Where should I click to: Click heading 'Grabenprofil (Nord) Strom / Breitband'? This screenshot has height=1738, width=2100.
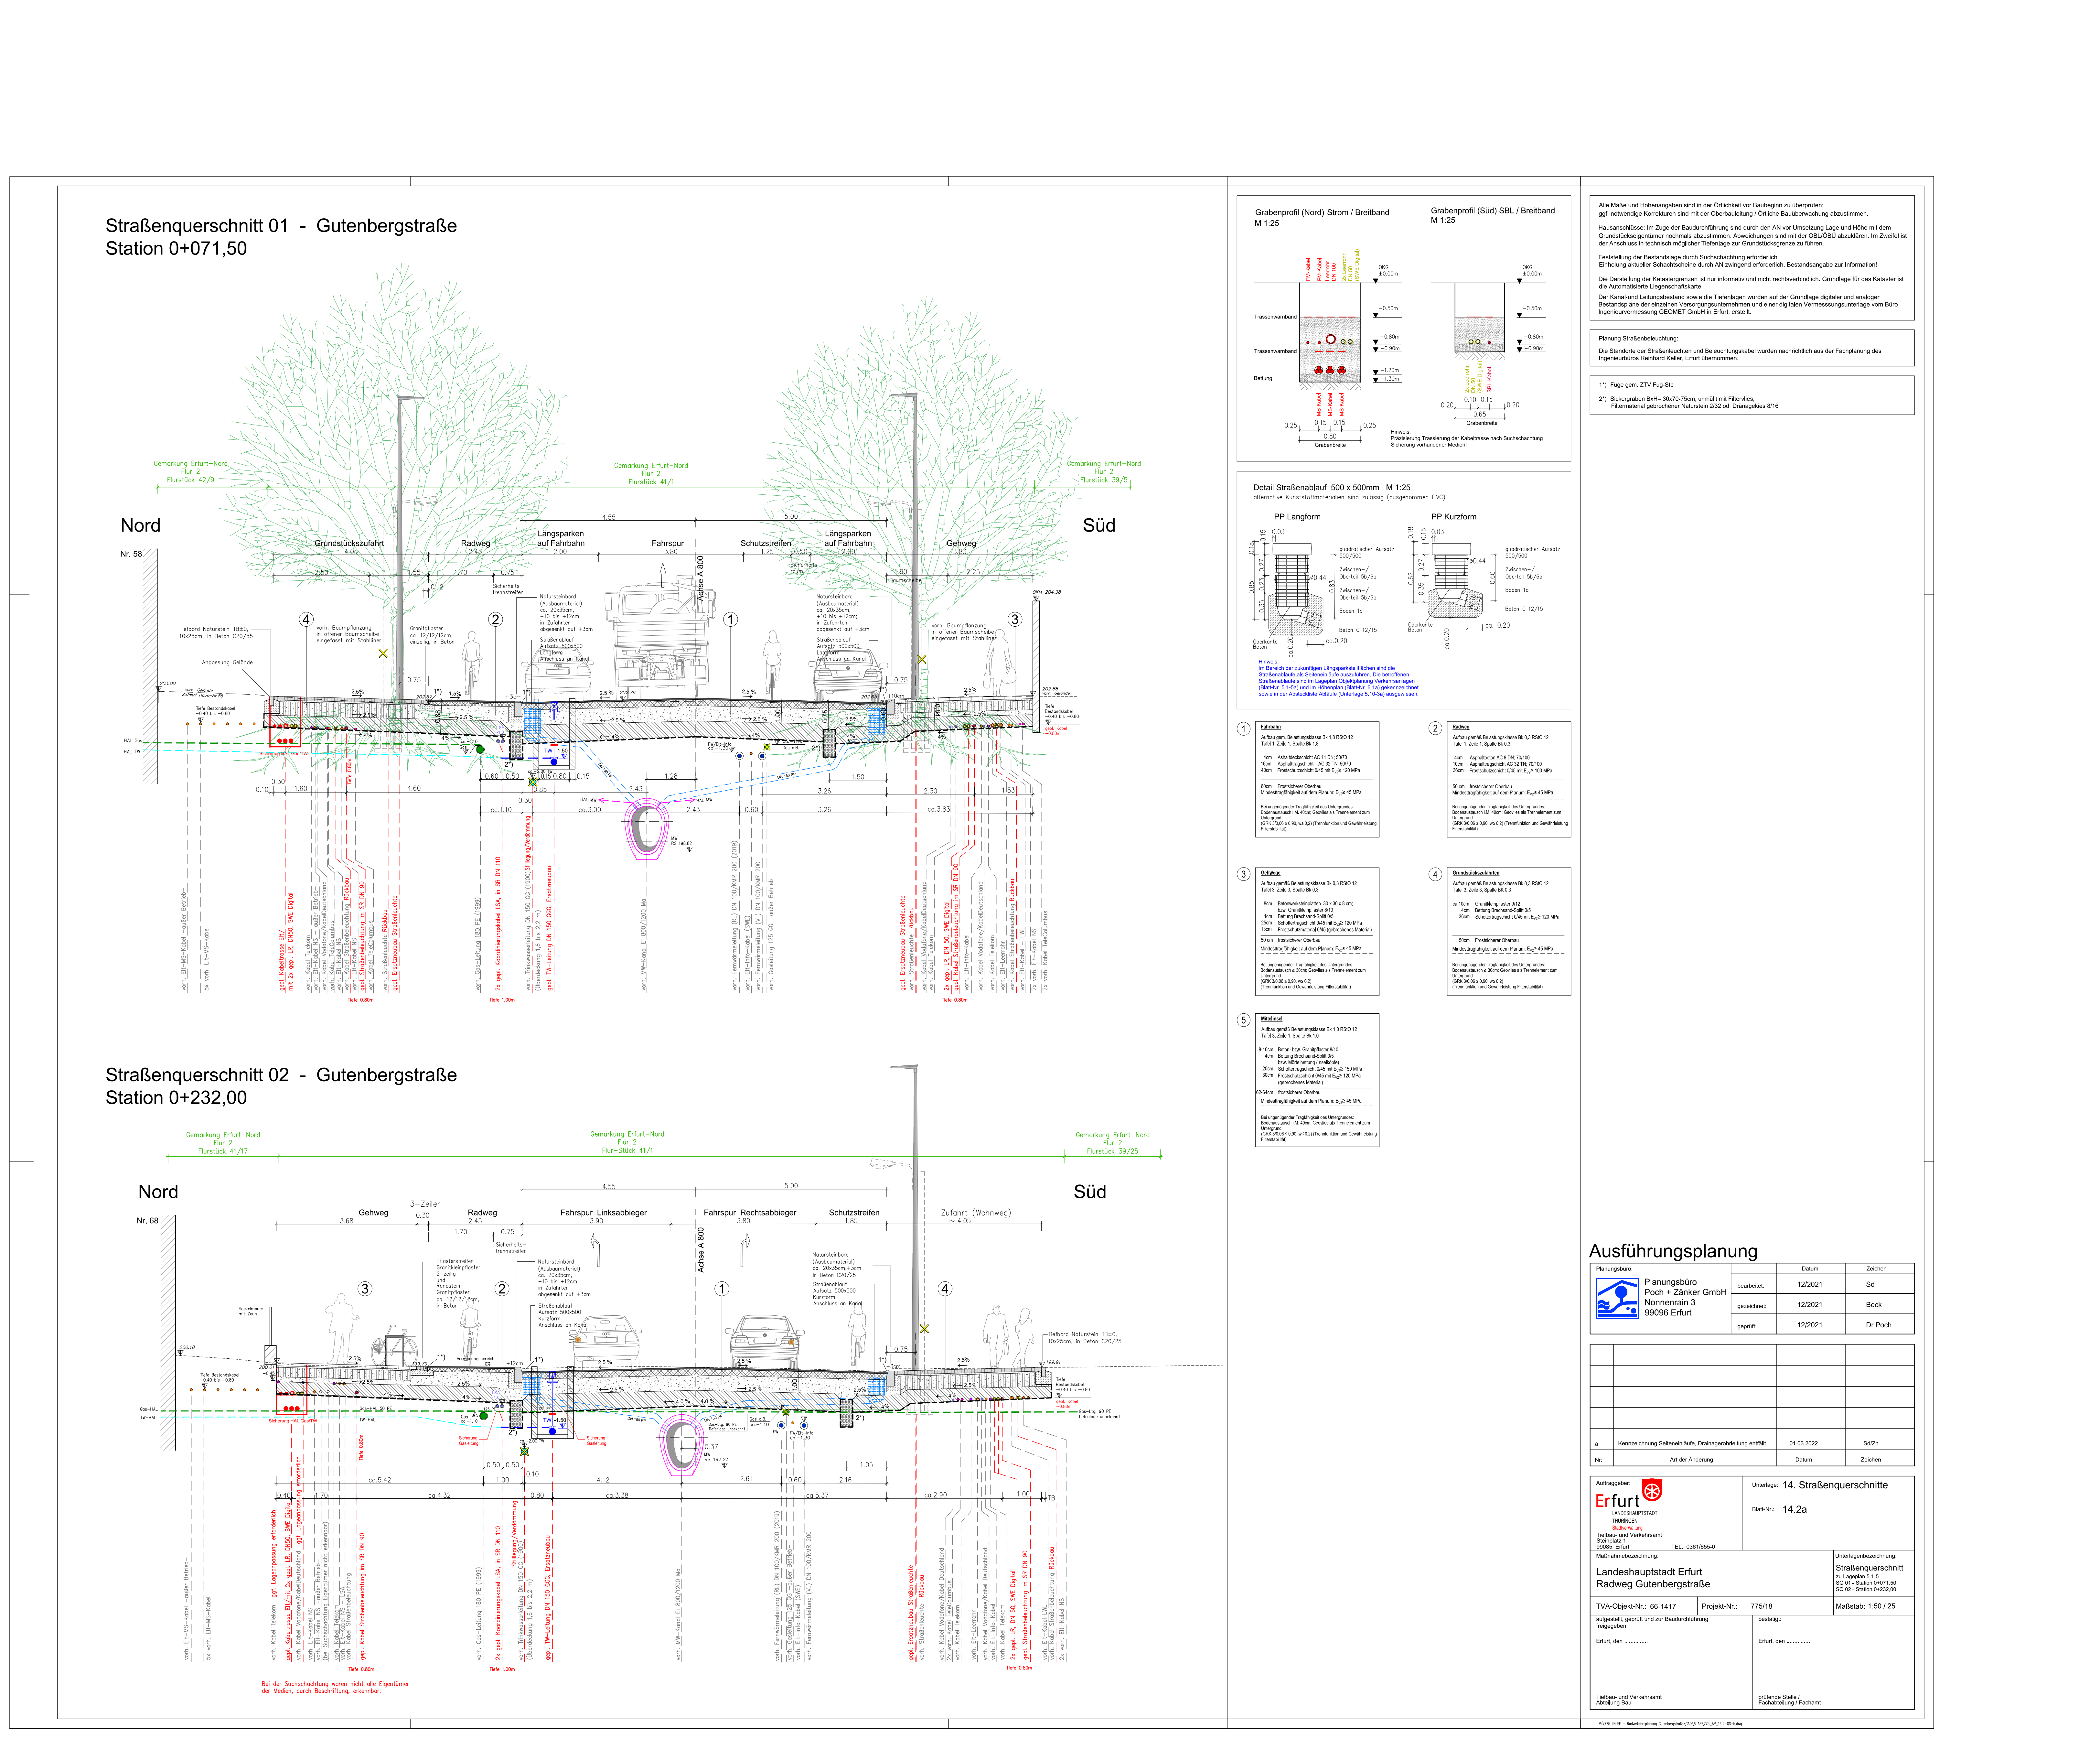(1322, 213)
